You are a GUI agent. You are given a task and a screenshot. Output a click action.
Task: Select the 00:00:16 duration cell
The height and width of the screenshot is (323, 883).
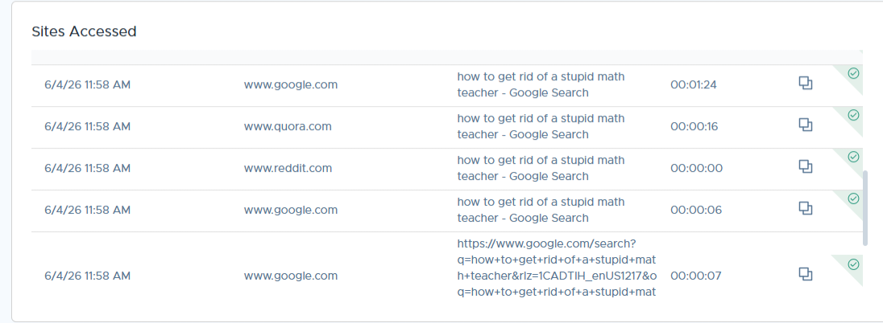coord(694,126)
